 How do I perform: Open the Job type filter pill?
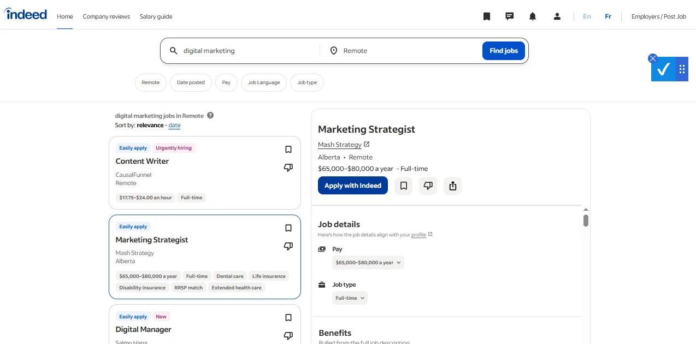pyautogui.click(x=307, y=82)
